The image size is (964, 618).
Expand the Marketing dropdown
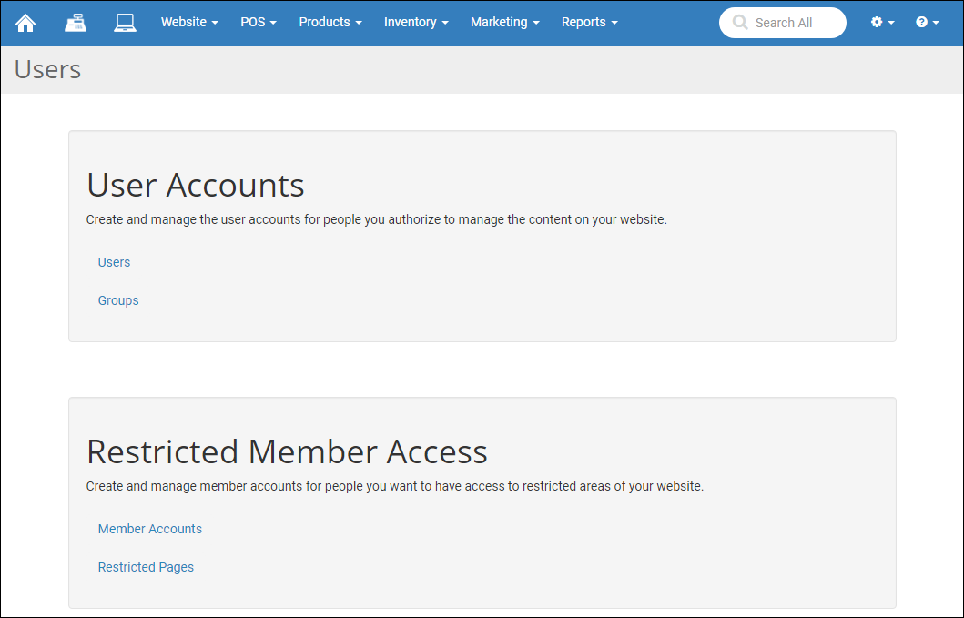click(499, 22)
